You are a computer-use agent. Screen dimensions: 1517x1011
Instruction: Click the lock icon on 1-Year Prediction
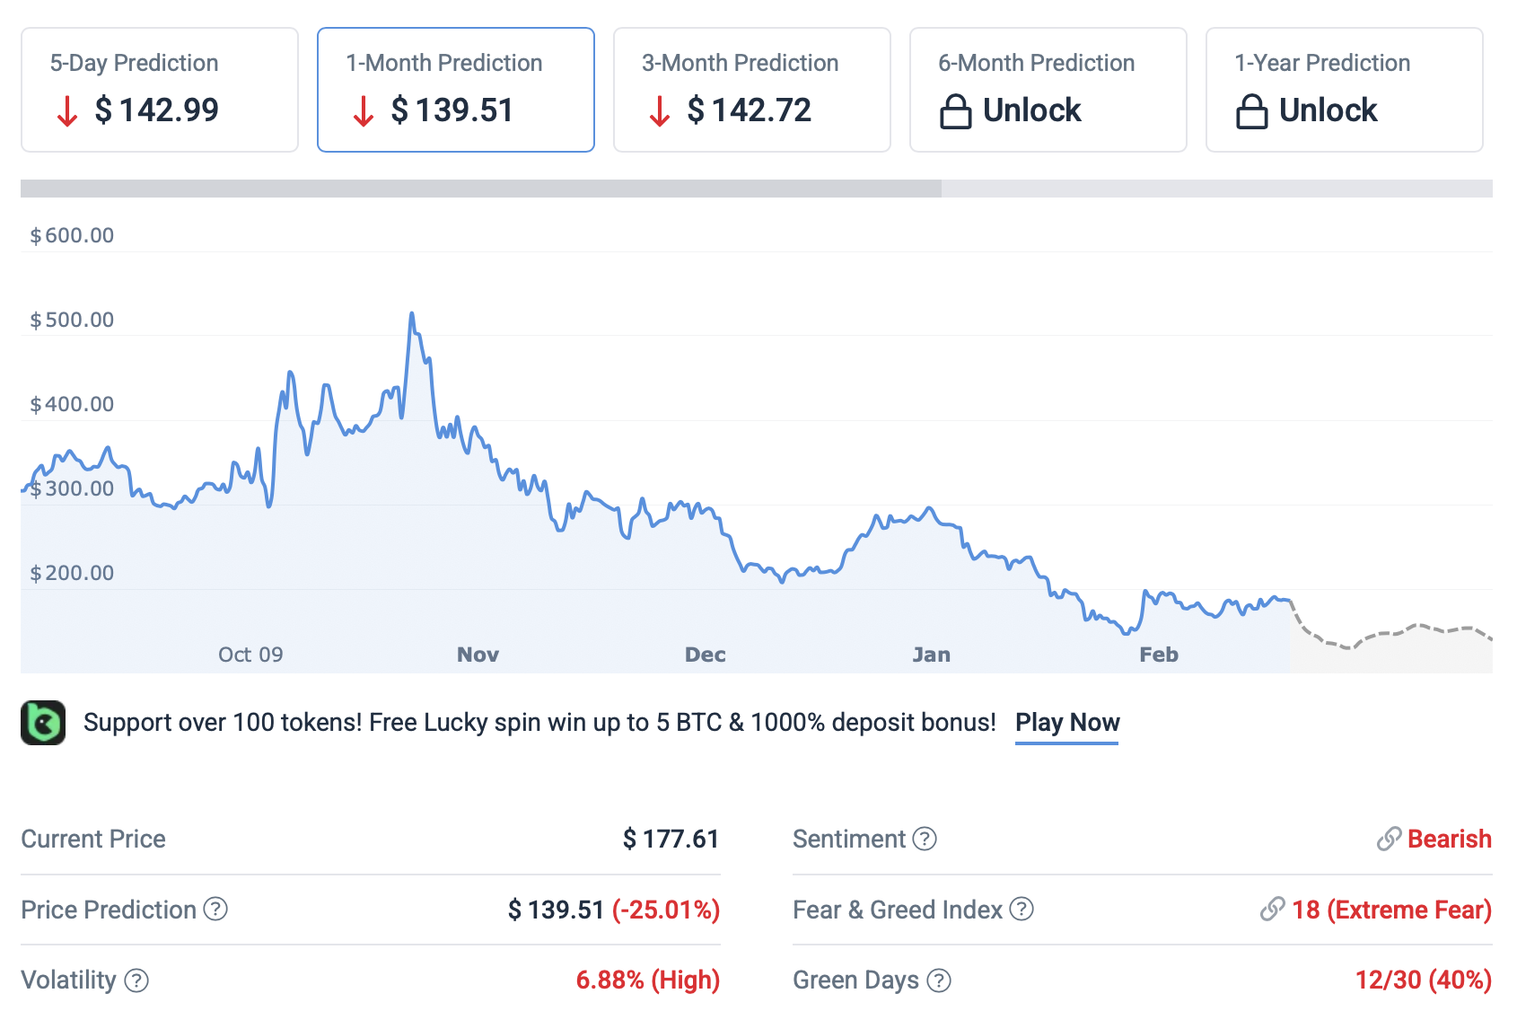[1251, 111]
